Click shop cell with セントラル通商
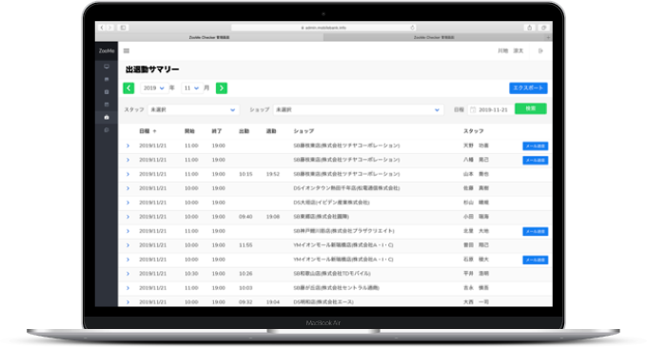This screenshot has height=348, width=647. (336, 288)
